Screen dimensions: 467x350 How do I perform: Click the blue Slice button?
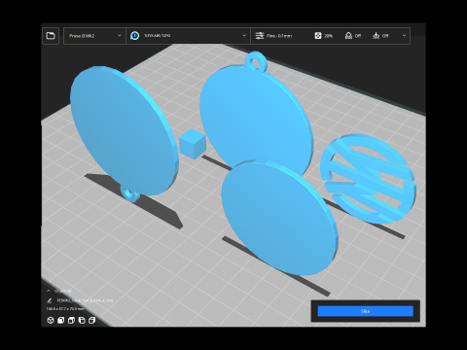pyautogui.click(x=366, y=311)
